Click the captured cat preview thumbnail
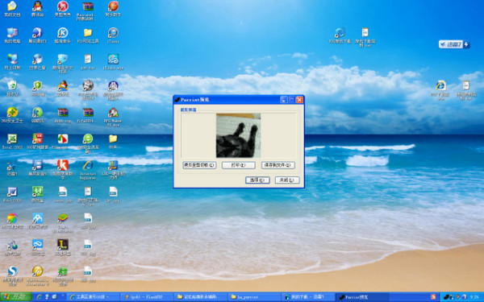Image resolution: width=484 pixels, height=302 pixels. tap(238, 135)
